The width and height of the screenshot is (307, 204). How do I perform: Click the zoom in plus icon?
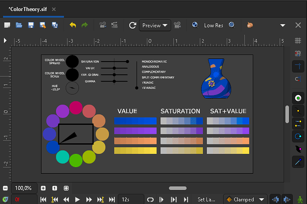click(x=43, y=188)
